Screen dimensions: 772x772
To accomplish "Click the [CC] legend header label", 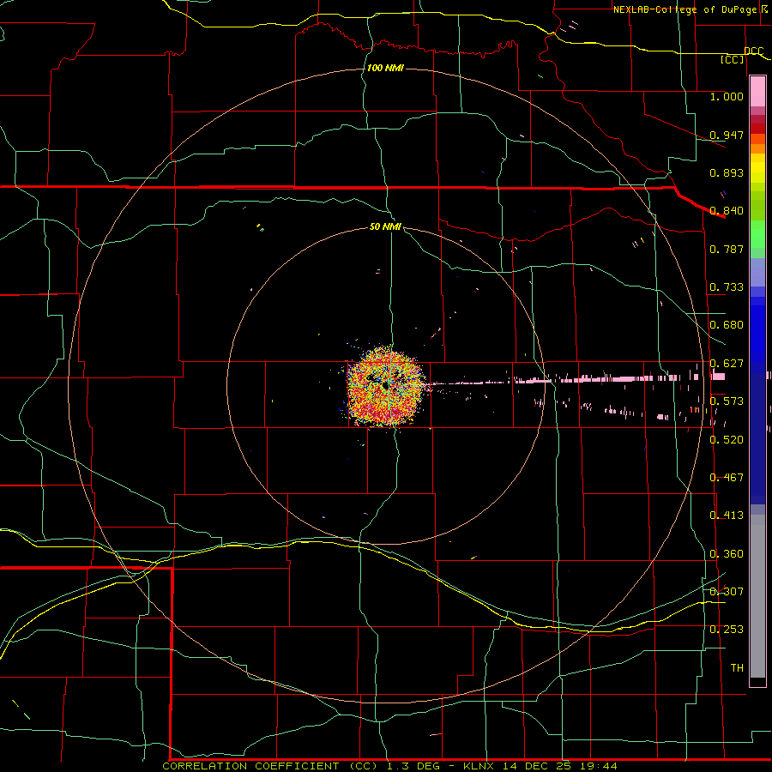I will click(733, 59).
